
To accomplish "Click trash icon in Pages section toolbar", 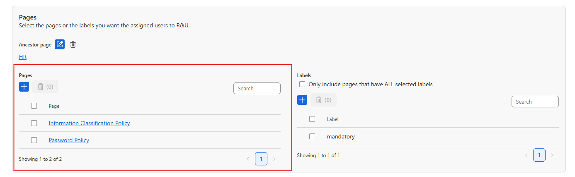I will [45, 87].
